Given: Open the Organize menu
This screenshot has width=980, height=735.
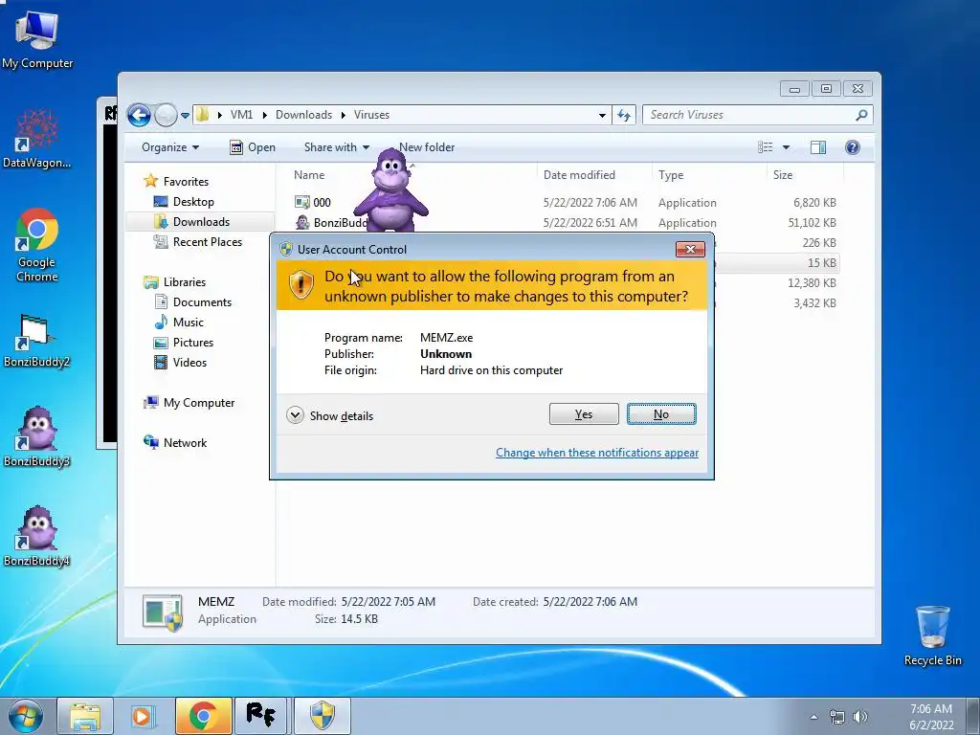Looking at the screenshot, I should tap(170, 147).
